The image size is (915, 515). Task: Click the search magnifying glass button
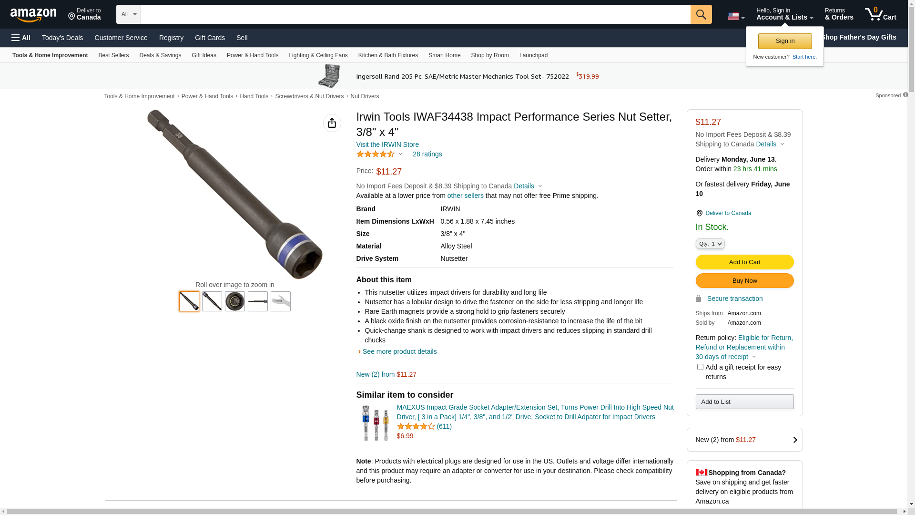(701, 14)
